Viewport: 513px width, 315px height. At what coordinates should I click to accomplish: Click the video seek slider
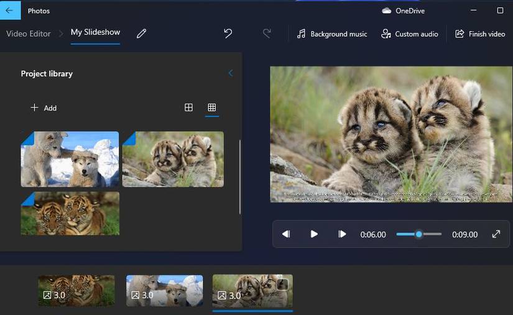(418, 234)
